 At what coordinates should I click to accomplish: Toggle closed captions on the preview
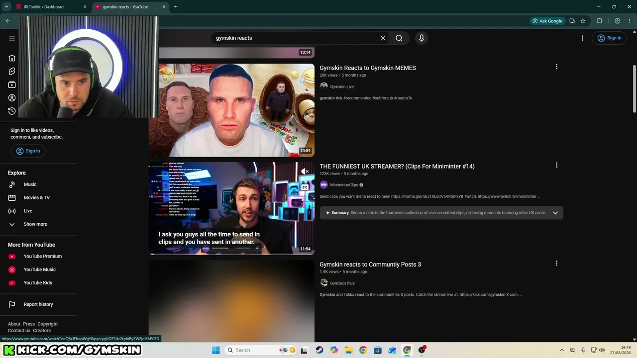(x=305, y=187)
